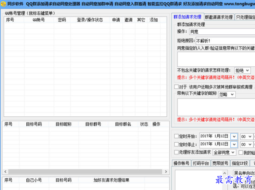Image resolution: width=255 pixels, height=190 pixels.
Task: Click the 其它 column header
Action: [x=141, y=20]
